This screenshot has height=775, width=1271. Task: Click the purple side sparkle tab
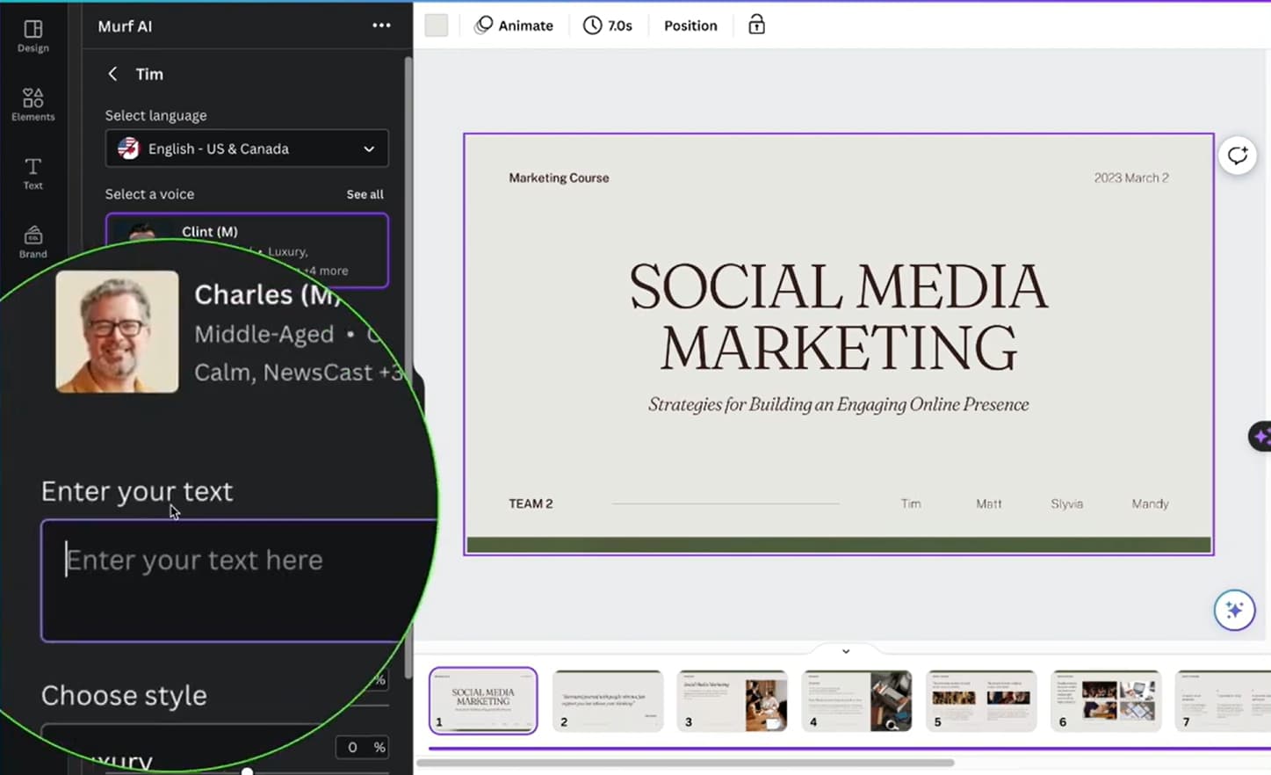click(x=1260, y=436)
